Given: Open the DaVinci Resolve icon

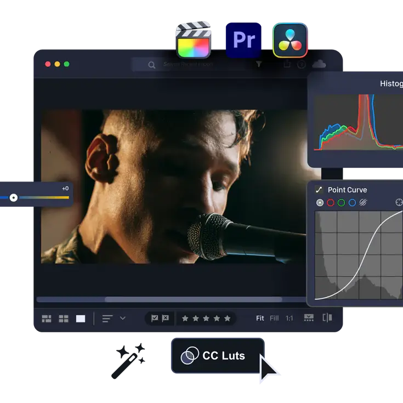Looking at the screenshot, I should point(290,41).
